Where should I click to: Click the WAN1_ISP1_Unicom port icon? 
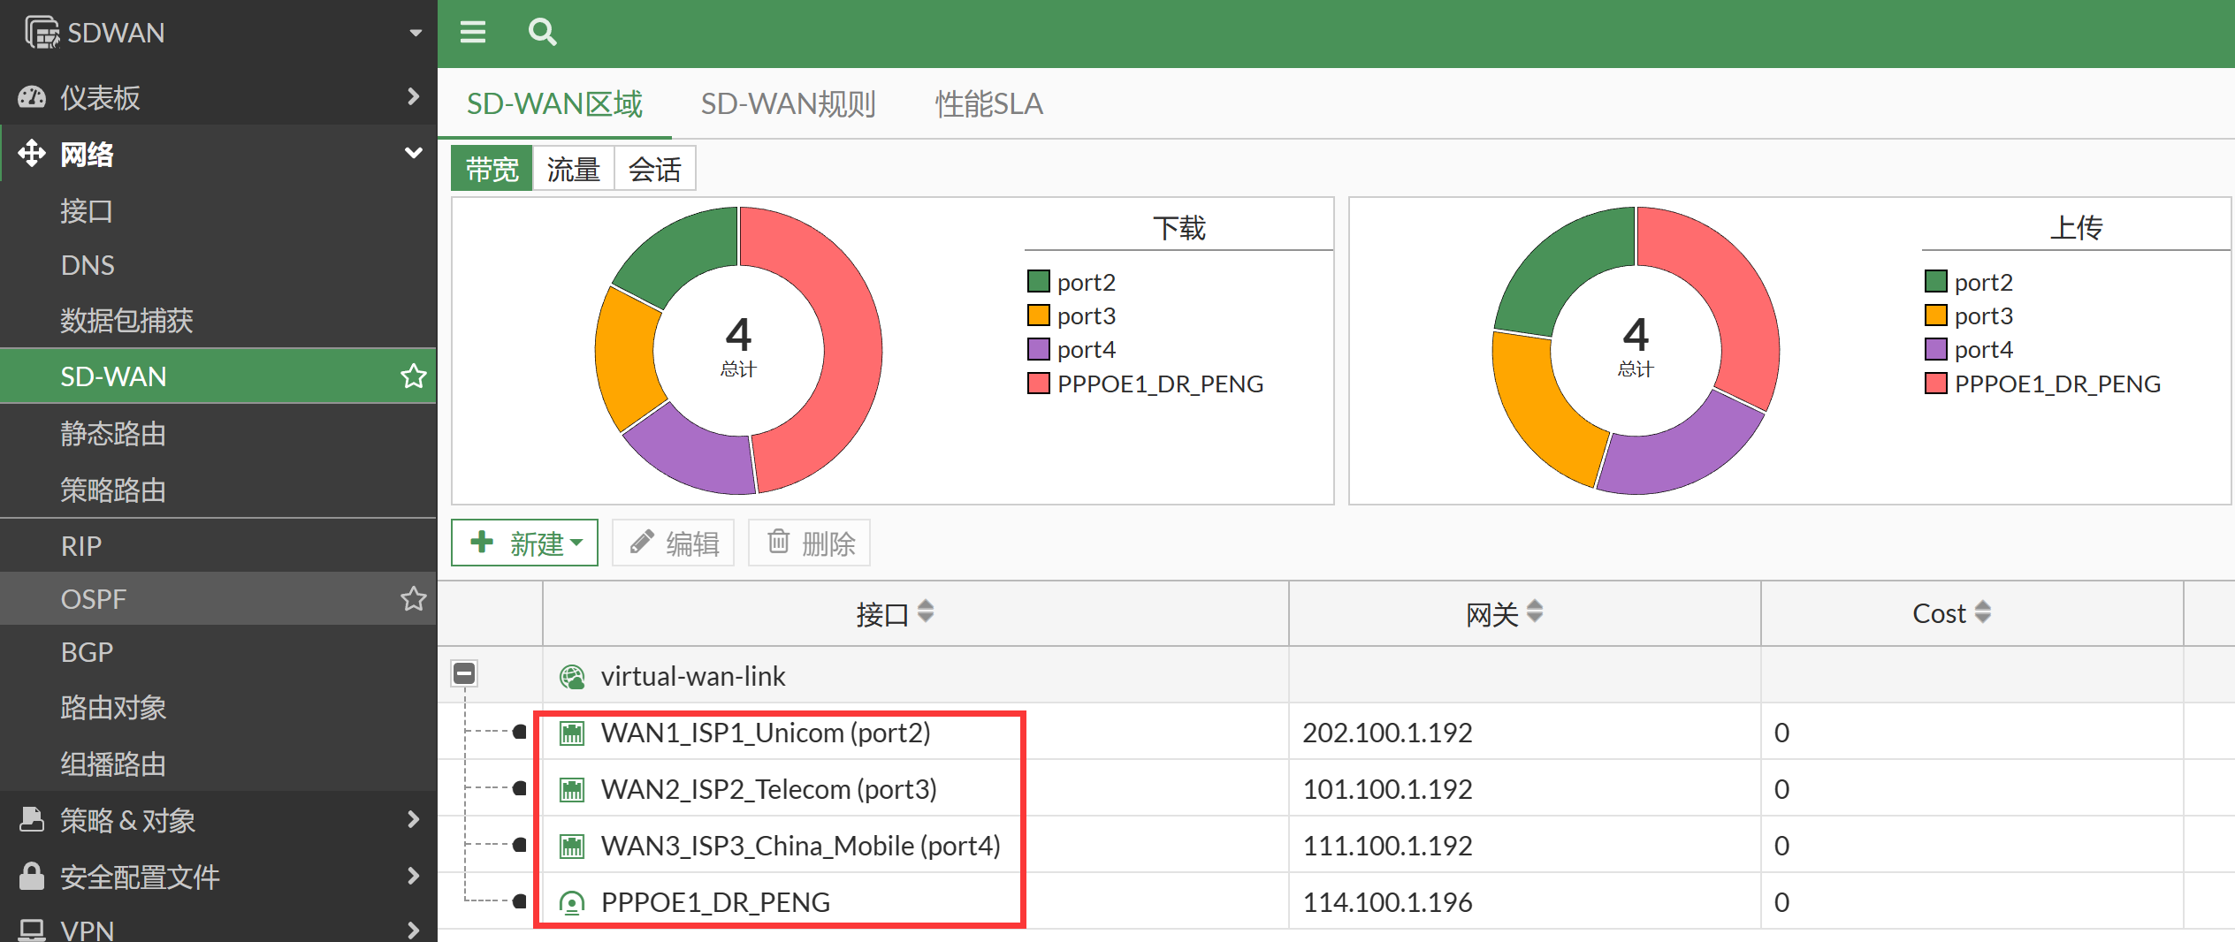[x=572, y=733]
